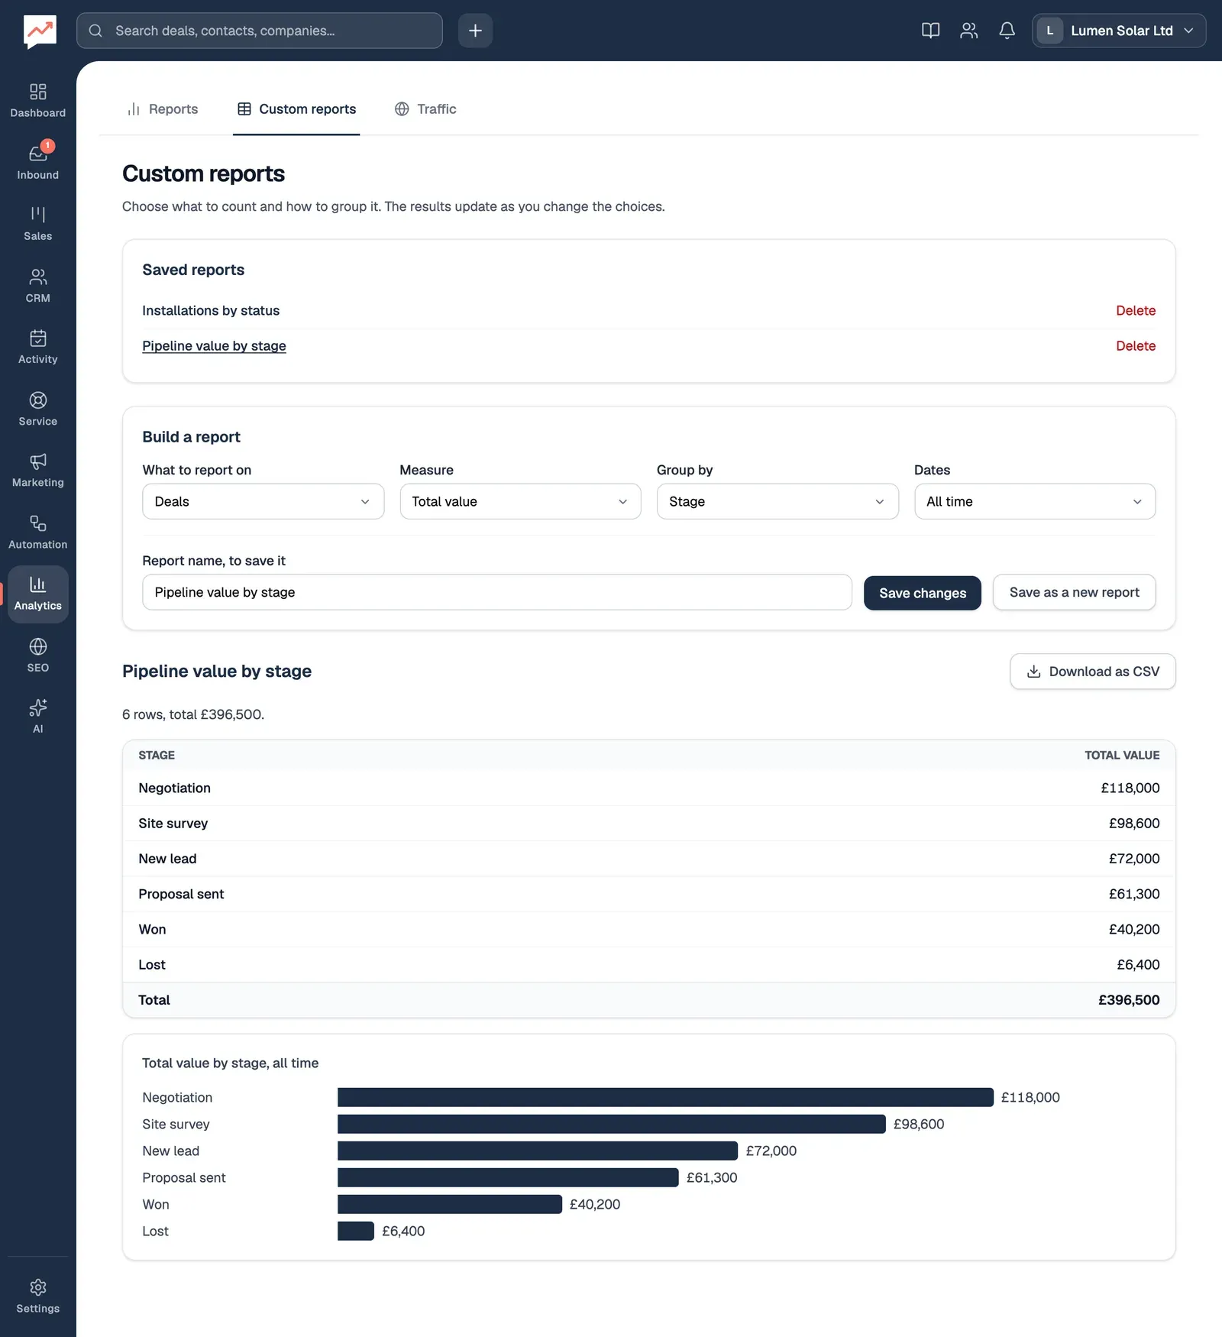Click Save as a new report
The image size is (1222, 1337).
1074,592
